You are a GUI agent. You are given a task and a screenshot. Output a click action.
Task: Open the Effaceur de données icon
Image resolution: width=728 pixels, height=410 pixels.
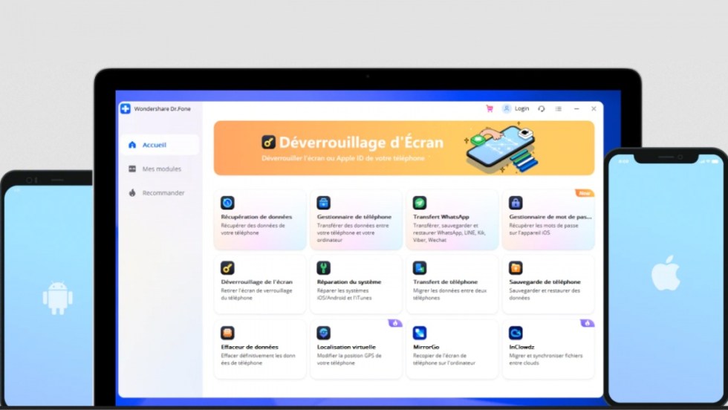tap(227, 333)
